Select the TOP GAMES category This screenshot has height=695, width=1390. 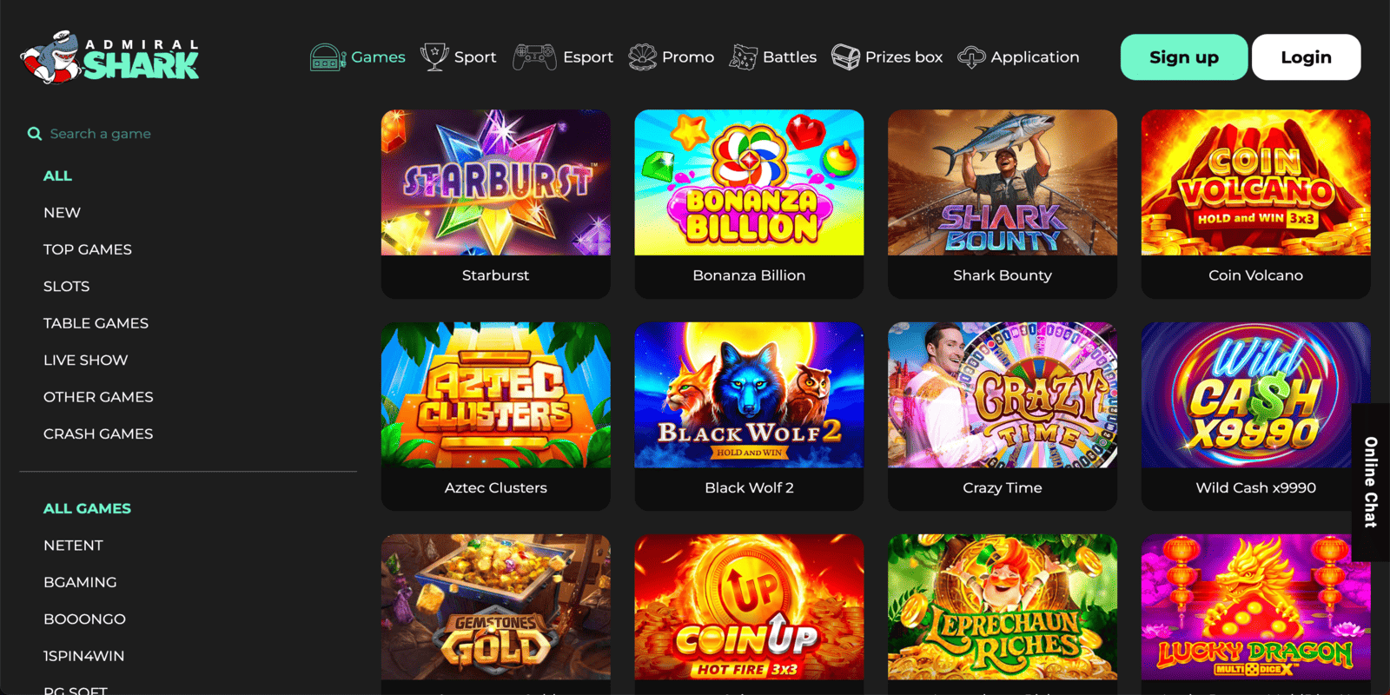[x=88, y=249]
